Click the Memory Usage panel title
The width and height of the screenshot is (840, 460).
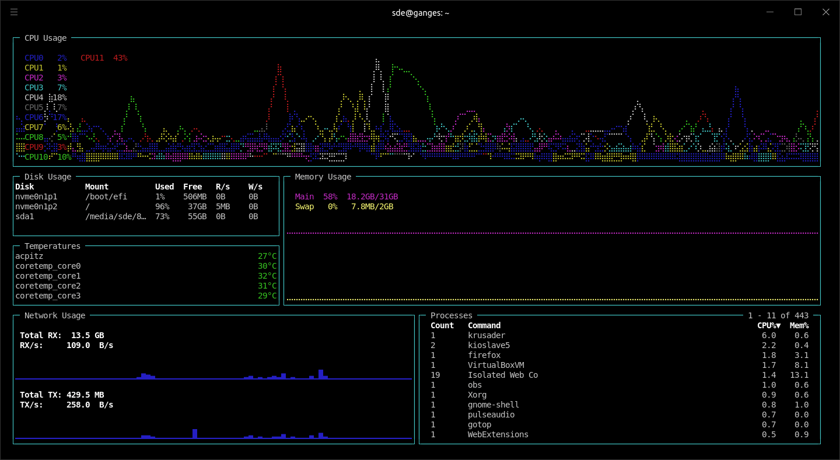(x=323, y=177)
